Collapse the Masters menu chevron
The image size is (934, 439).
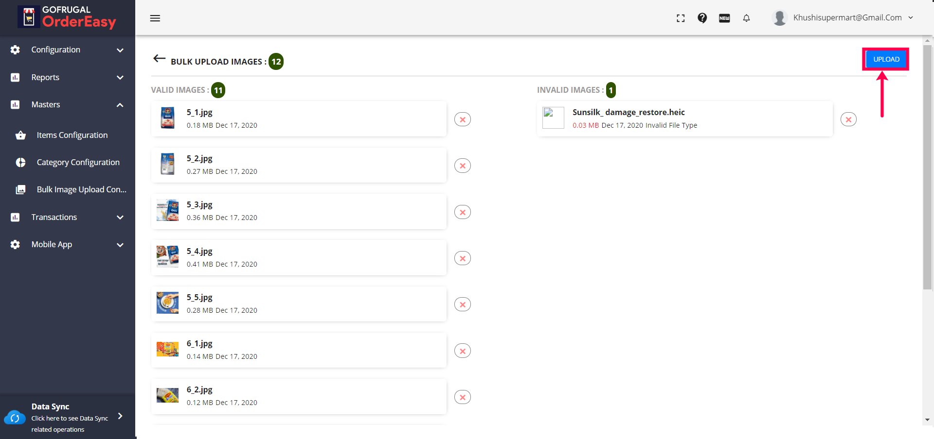(120, 105)
